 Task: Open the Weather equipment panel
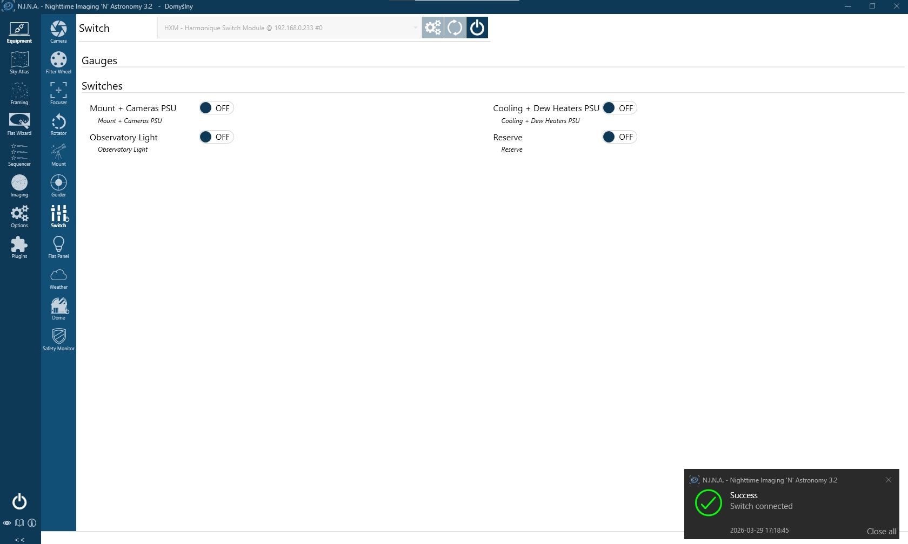(58, 277)
